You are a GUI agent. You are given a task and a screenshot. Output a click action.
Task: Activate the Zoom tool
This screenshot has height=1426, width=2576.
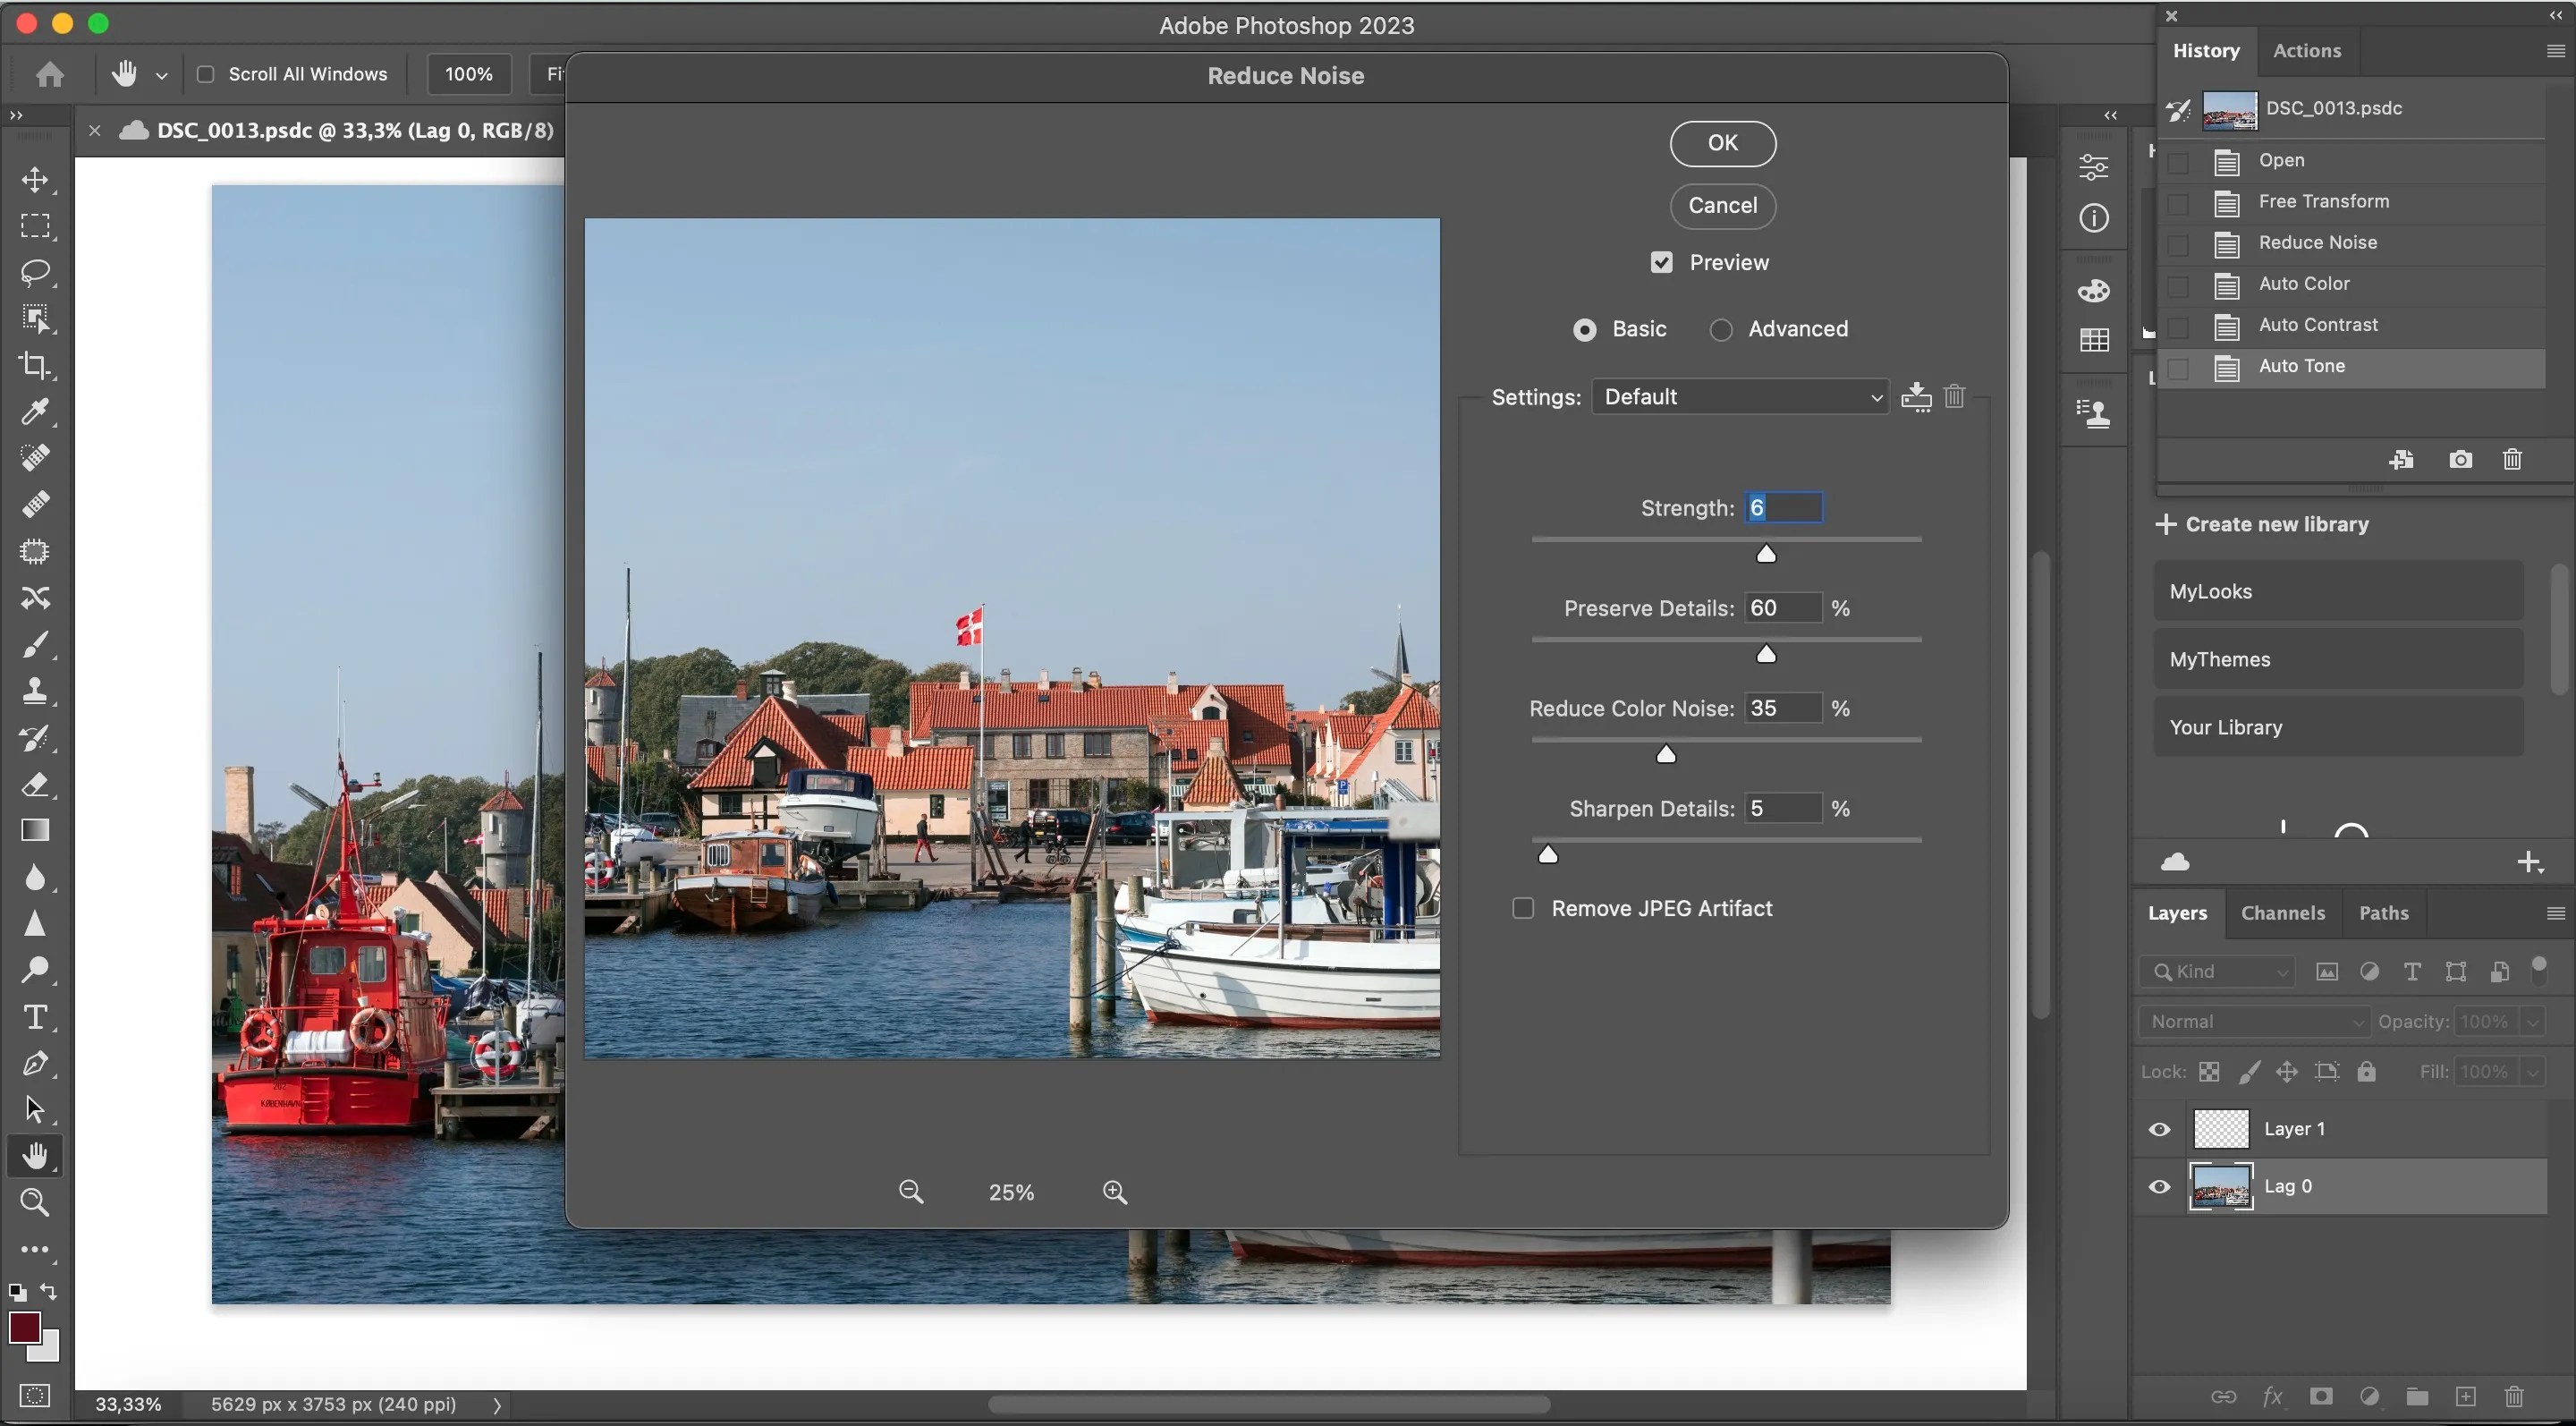(36, 1203)
